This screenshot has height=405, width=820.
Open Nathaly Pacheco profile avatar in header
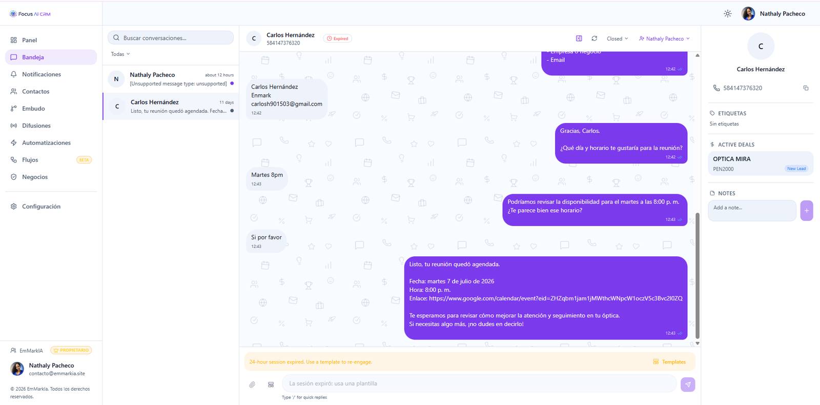[748, 14]
